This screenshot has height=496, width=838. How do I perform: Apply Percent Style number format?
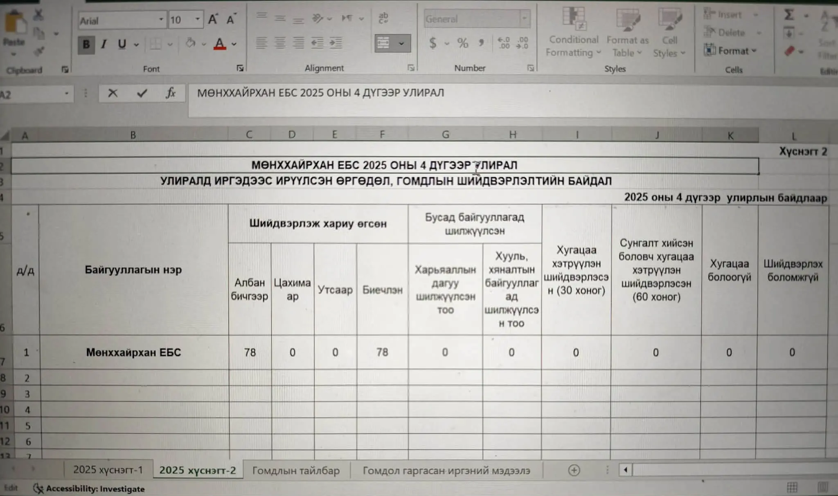tap(462, 43)
